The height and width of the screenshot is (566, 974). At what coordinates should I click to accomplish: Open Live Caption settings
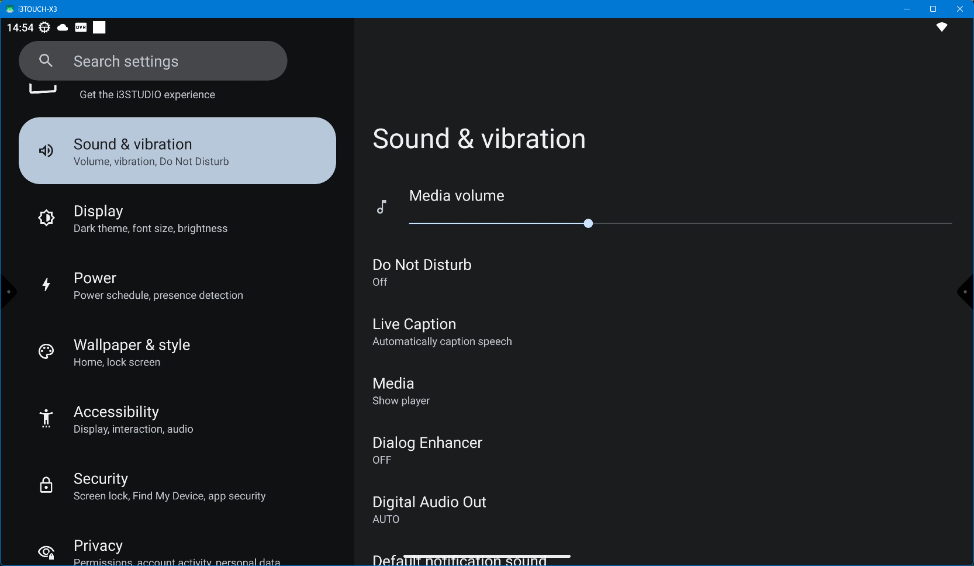441,332
